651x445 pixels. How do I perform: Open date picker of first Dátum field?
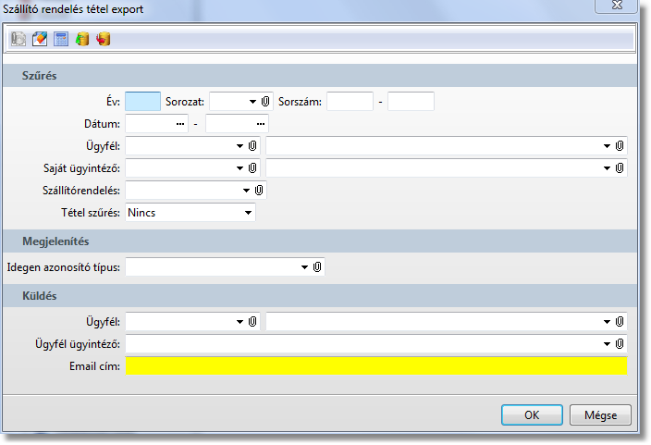(x=180, y=124)
